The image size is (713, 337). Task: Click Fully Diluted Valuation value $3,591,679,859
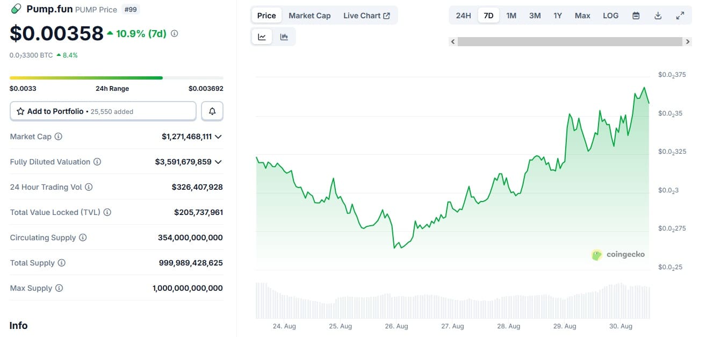tap(183, 162)
